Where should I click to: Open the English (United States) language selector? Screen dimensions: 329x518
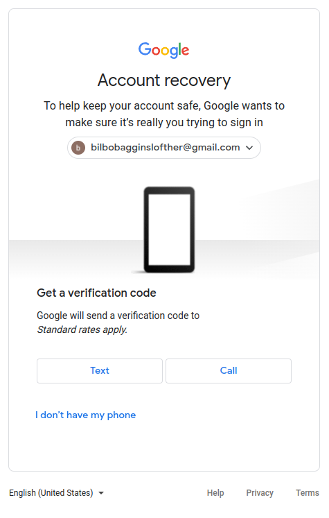(x=56, y=492)
